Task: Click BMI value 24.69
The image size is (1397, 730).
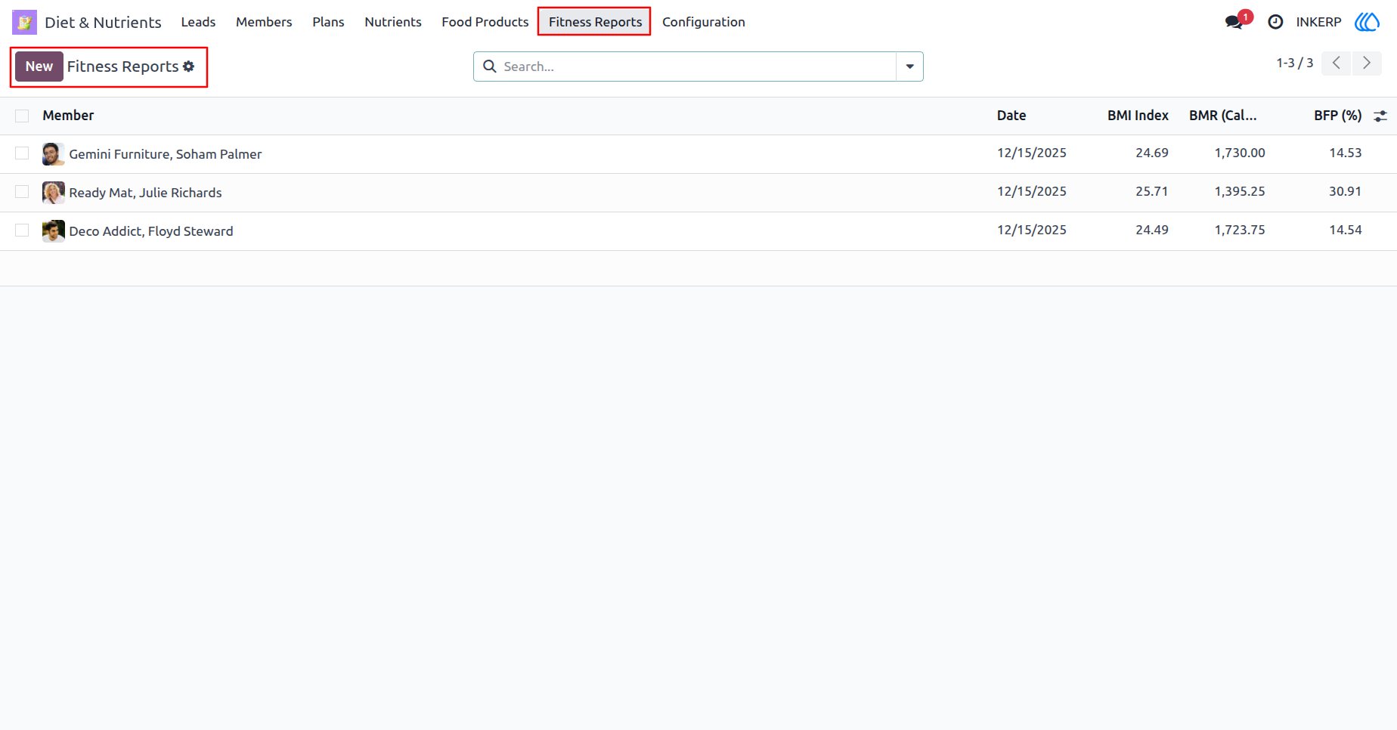Action: click(1151, 153)
